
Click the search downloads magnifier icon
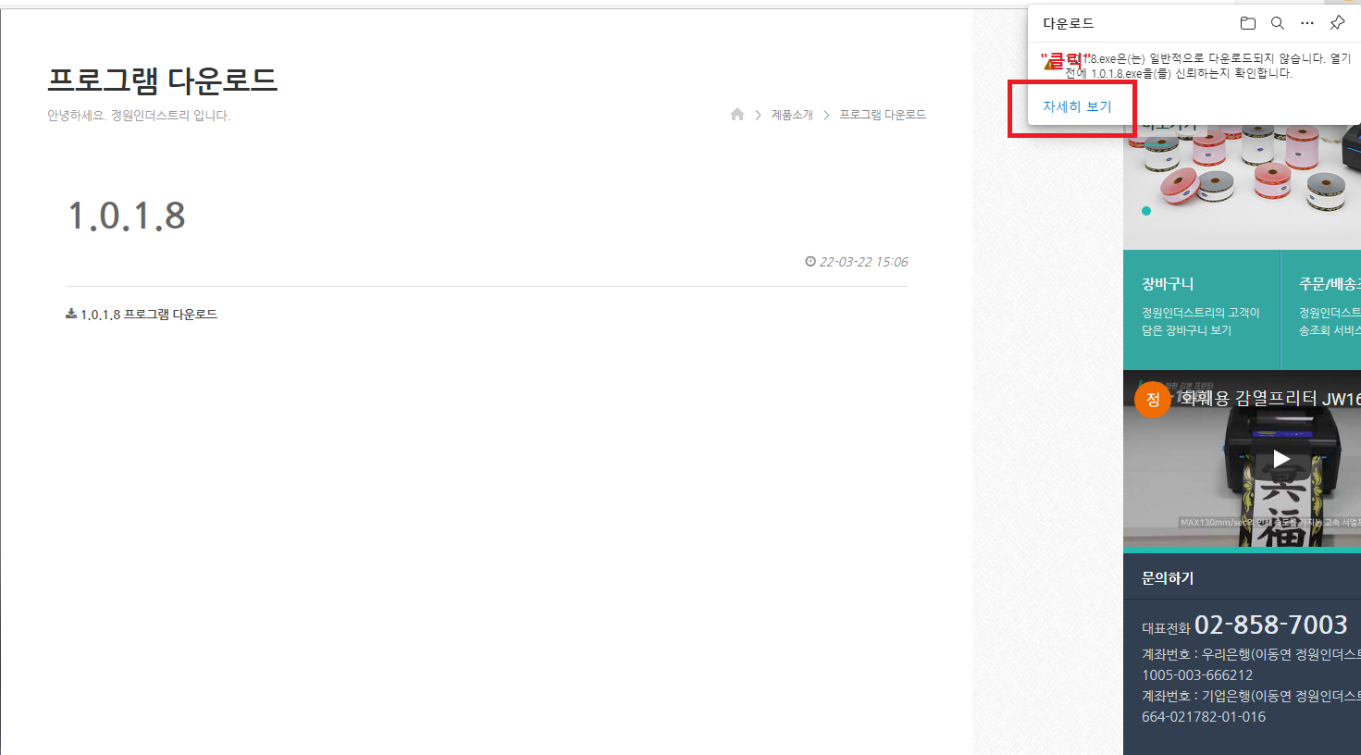pos(1277,23)
